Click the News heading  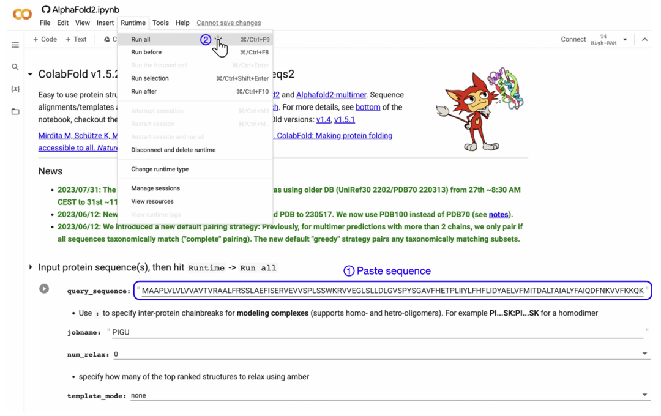pyautogui.click(x=50, y=171)
